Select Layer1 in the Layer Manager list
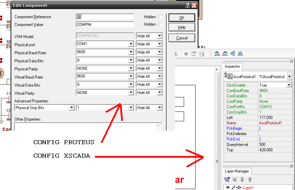295x190 pixels. (248, 188)
